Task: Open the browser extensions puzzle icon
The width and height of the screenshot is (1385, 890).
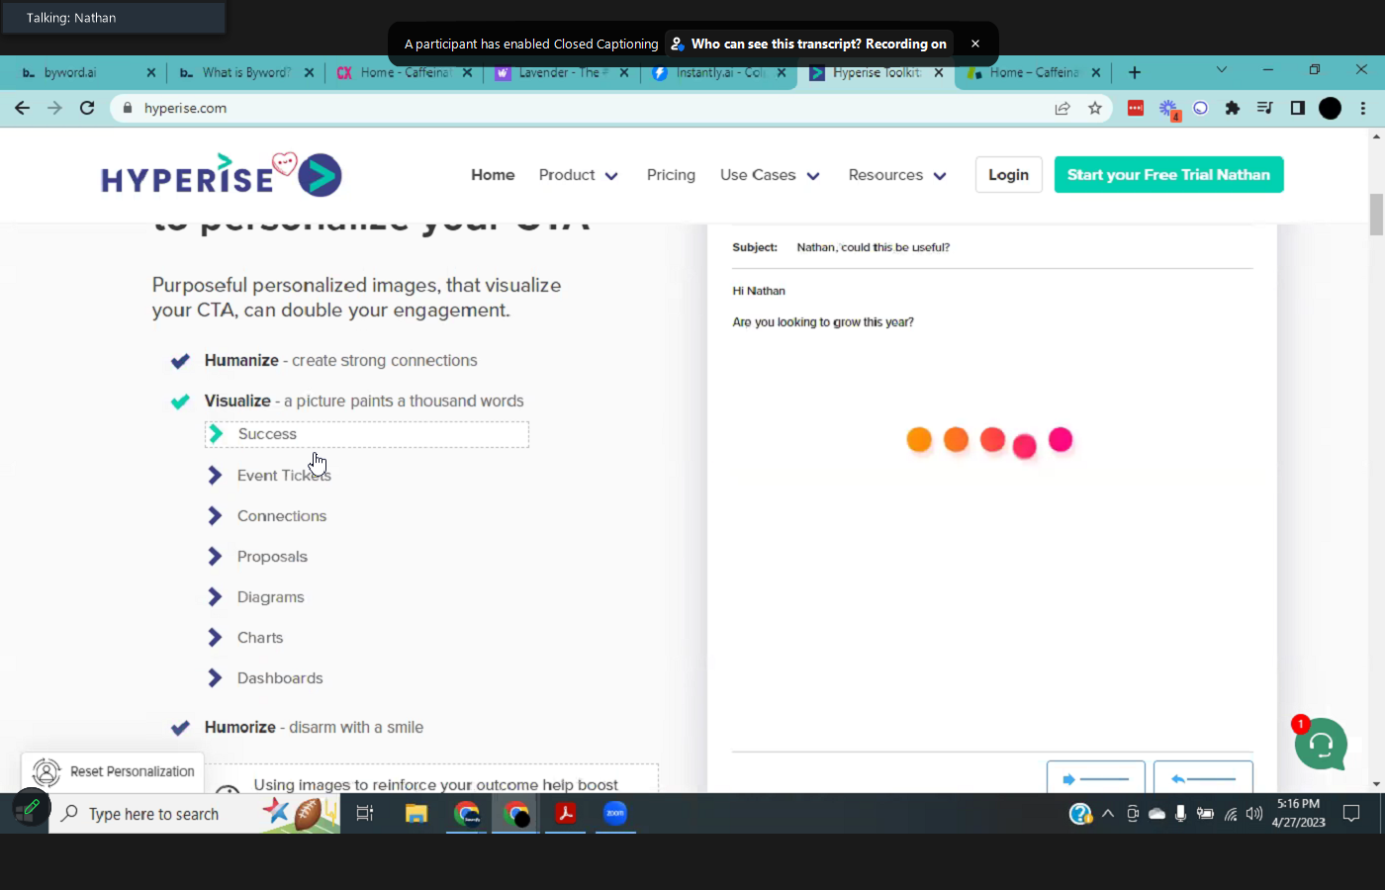Action: coord(1232,108)
